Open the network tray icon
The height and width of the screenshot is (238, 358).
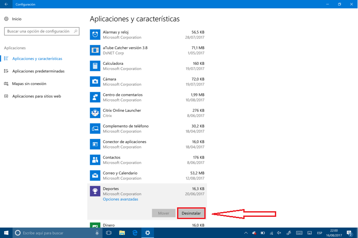pyautogui.click(x=271, y=233)
